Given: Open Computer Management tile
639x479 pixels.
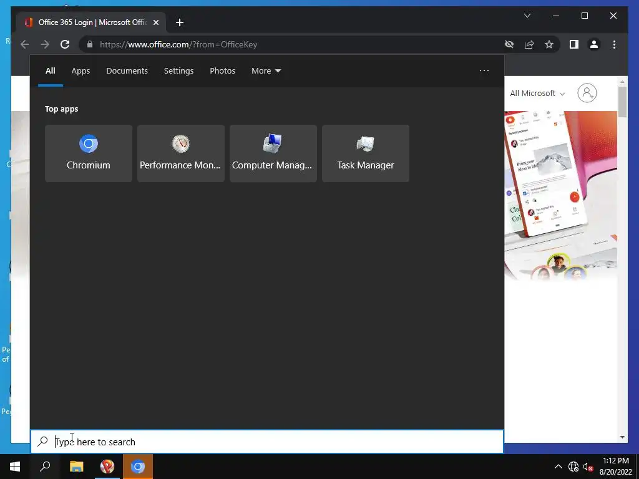Looking at the screenshot, I should [273, 153].
